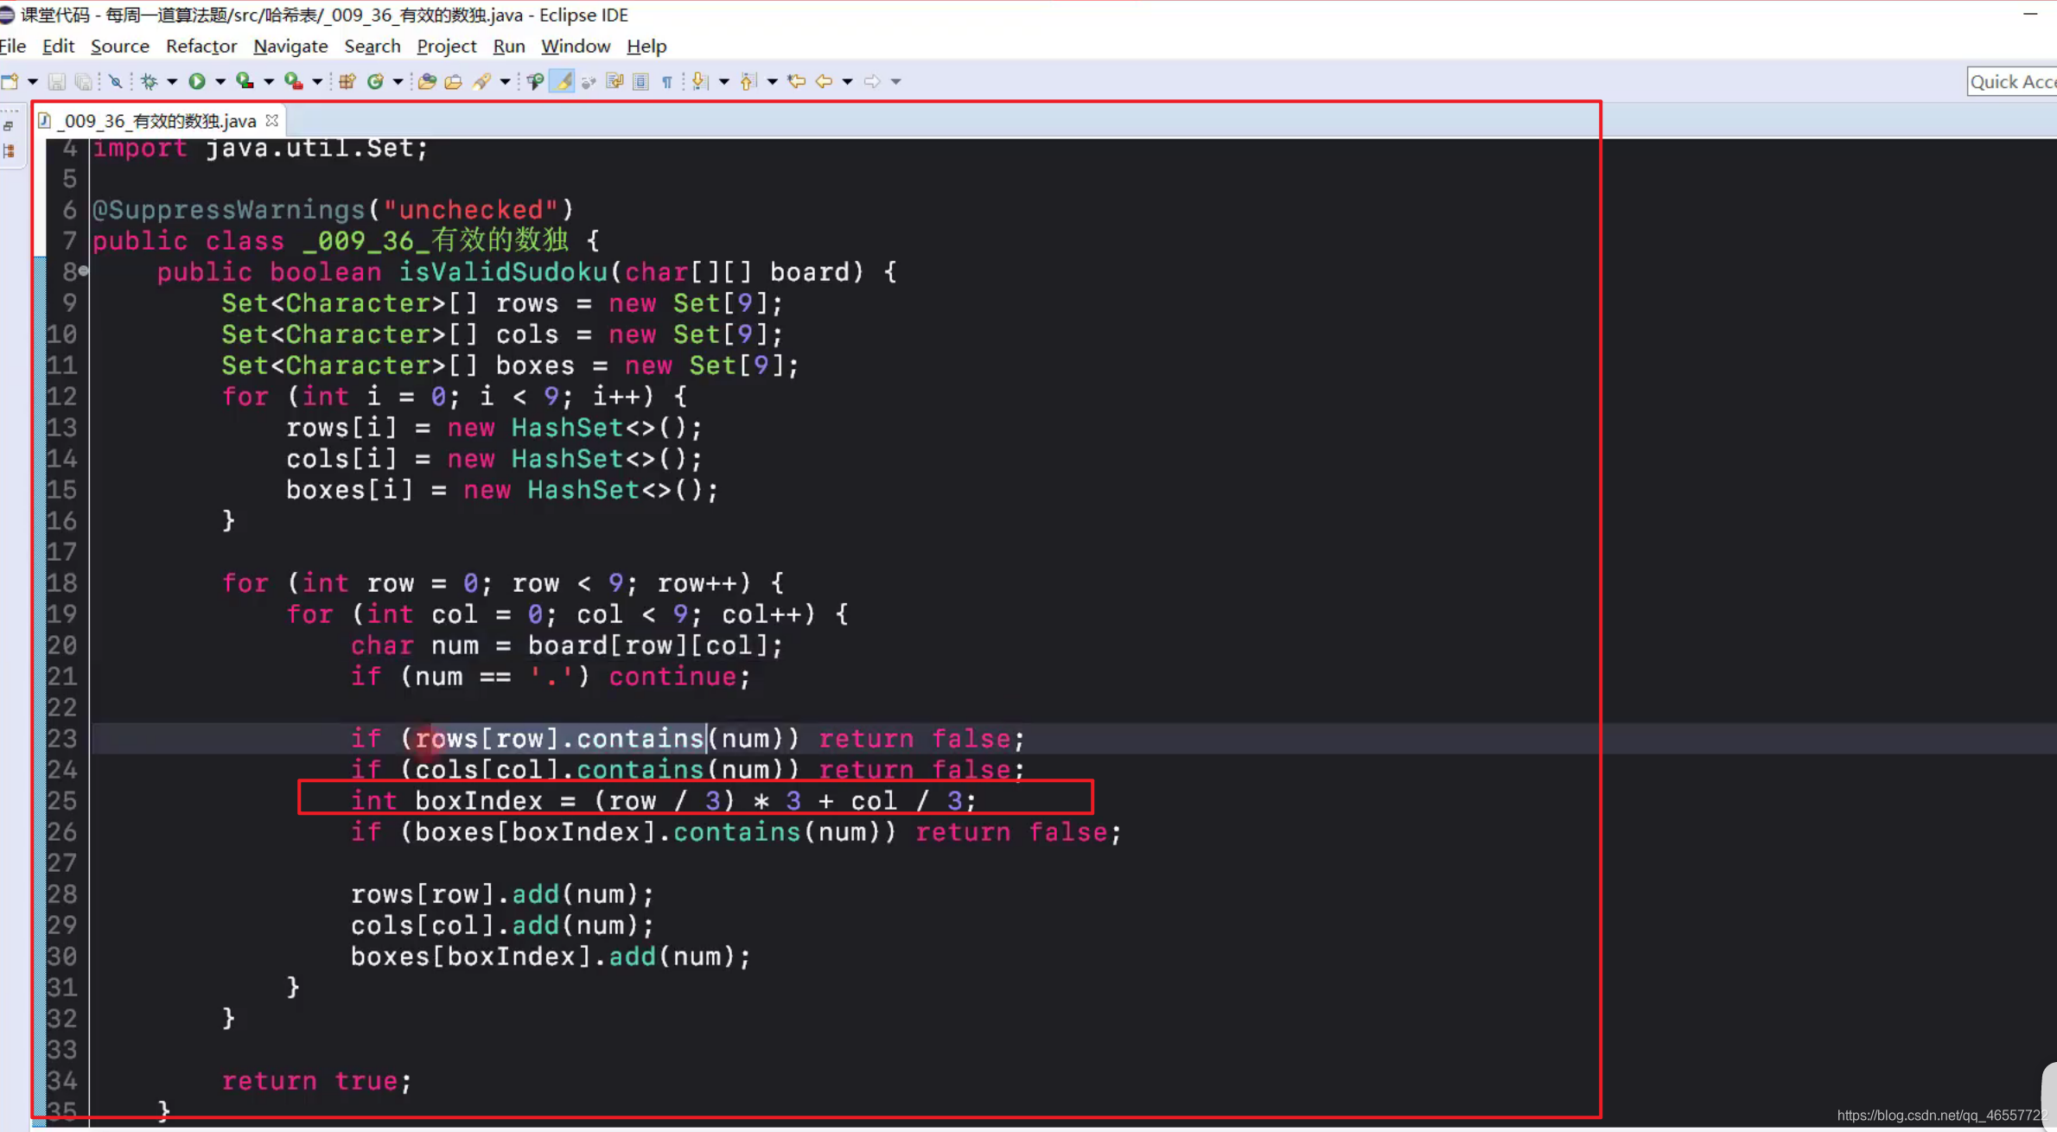Click the Restore minimized view button
Screen dimensions: 2057x1132
pyautogui.click(x=9, y=126)
